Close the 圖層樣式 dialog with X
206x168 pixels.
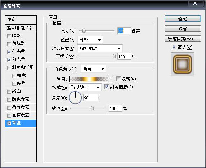[x=195, y=3]
